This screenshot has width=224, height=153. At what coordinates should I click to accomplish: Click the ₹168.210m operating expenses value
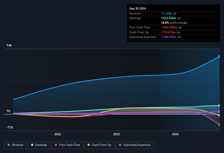[169, 37]
